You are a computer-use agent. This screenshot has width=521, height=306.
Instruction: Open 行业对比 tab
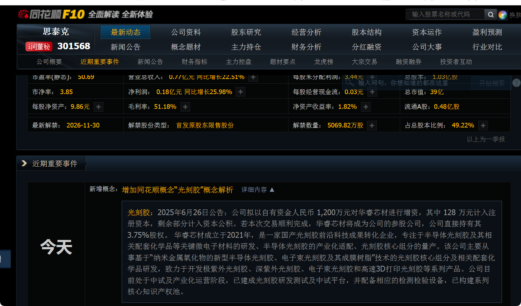(487, 47)
